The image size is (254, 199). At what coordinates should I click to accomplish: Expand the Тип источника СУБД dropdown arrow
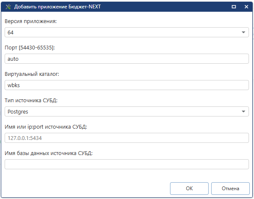coord(244,111)
